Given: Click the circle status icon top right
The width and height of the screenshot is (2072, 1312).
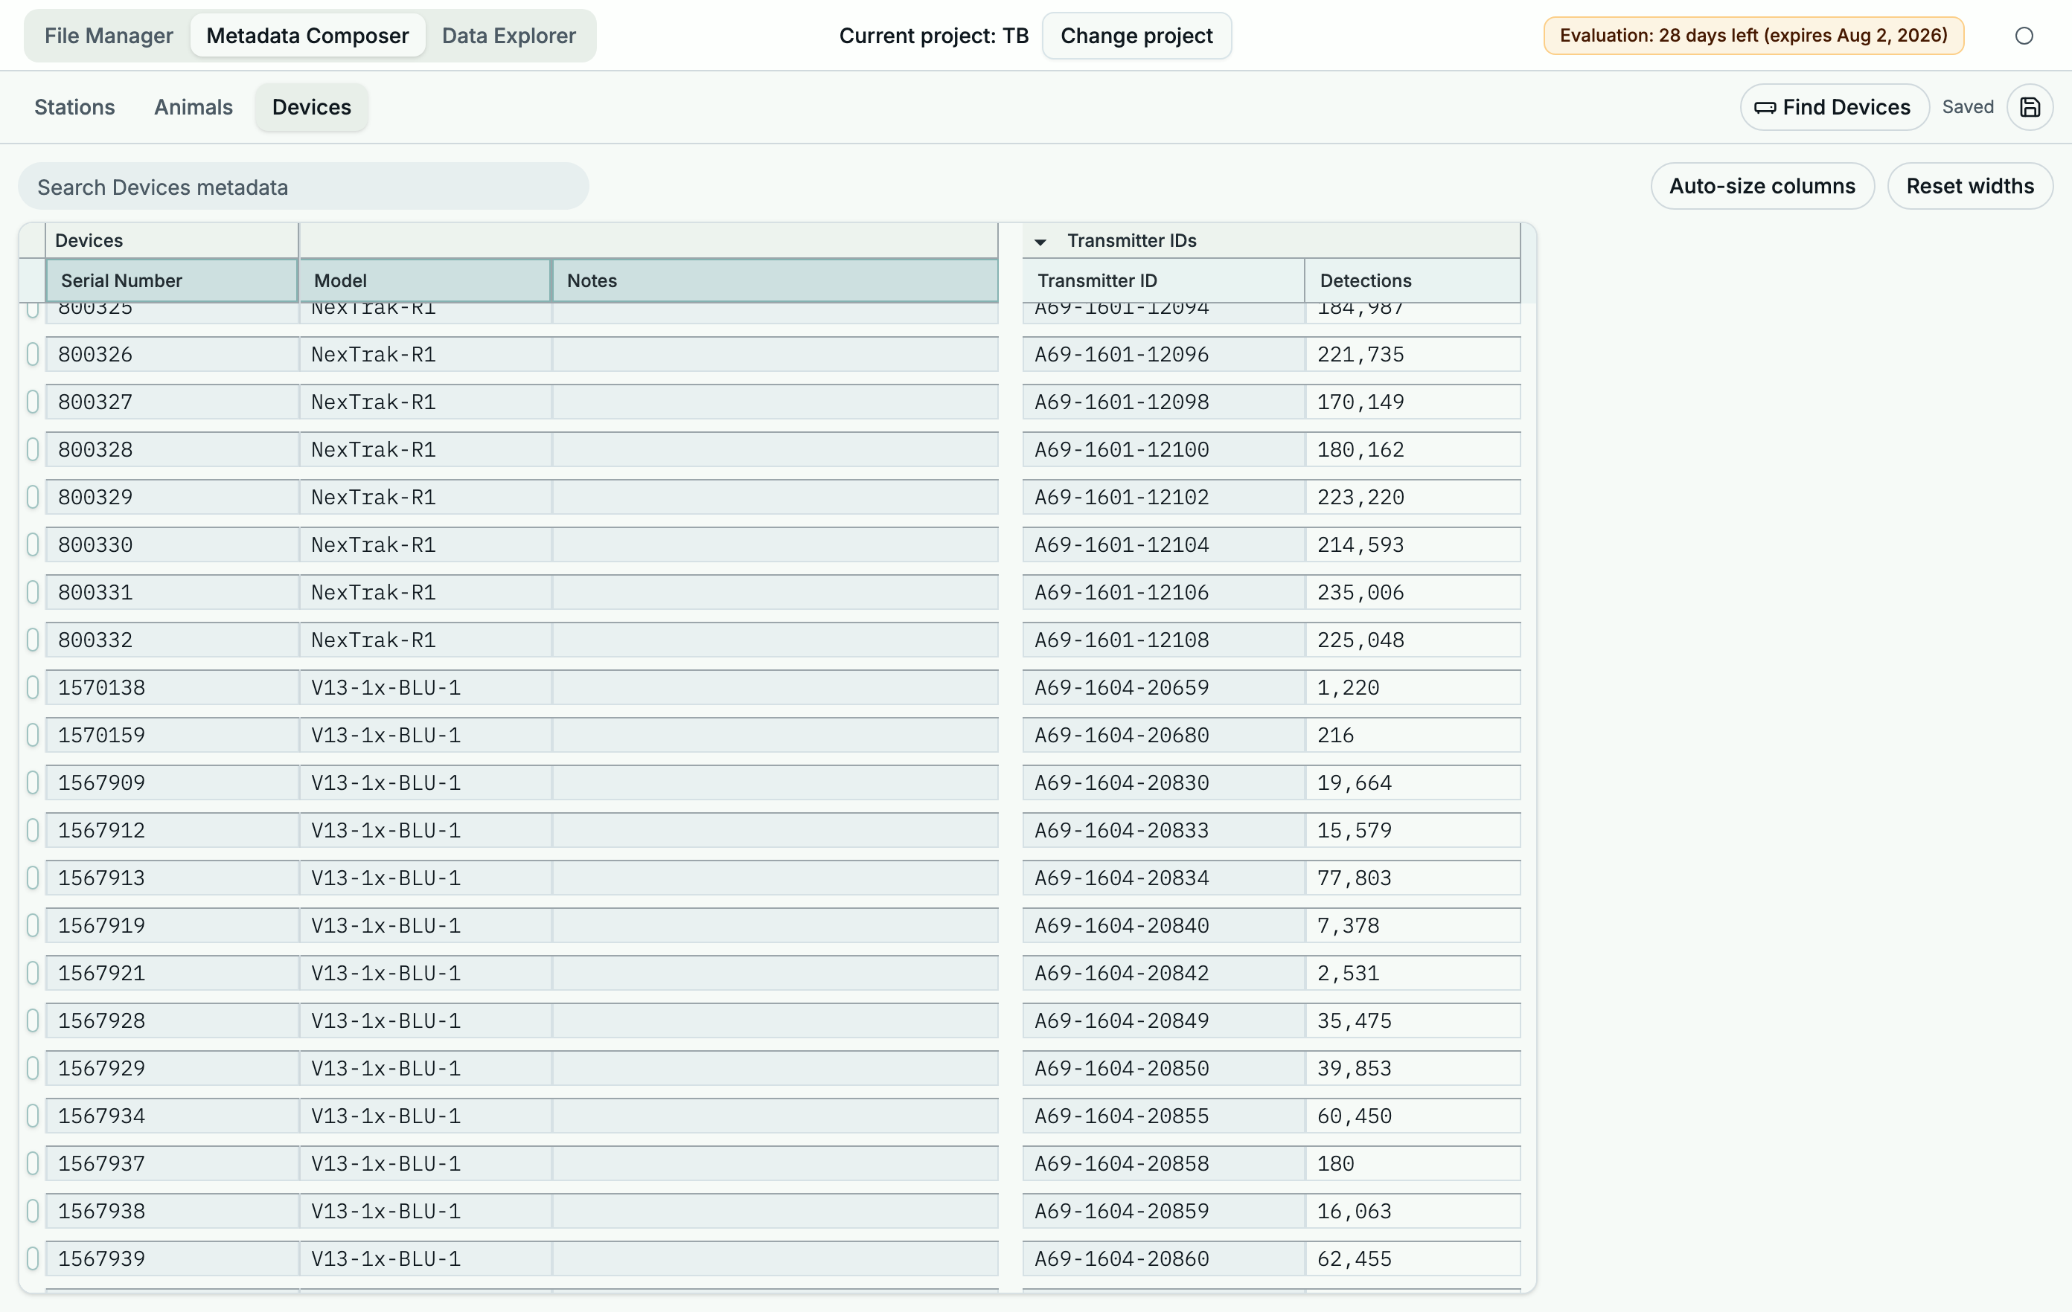Looking at the screenshot, I should pos(2024,35).
